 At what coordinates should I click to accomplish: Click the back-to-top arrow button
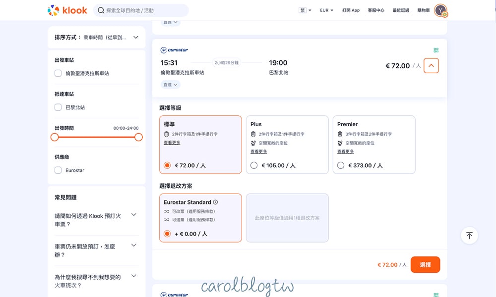click(469, 236)
